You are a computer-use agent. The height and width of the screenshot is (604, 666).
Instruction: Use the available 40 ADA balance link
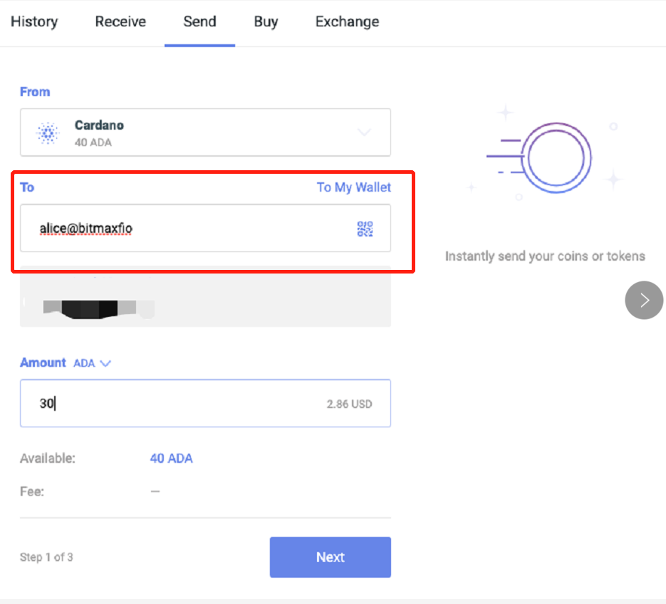[171, 458]
